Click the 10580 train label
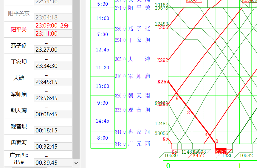The image size is (257, 168). point(171,155)
